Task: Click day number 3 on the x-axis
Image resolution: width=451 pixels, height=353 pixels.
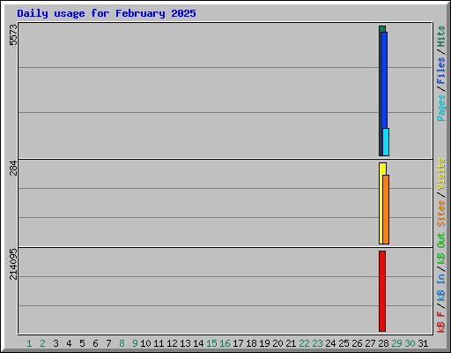Action: pos(55,343)
